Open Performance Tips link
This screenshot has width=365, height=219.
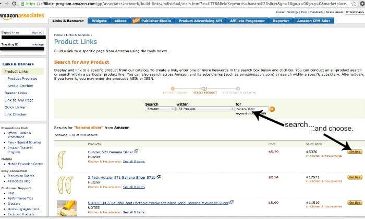[x=20, y=198]
